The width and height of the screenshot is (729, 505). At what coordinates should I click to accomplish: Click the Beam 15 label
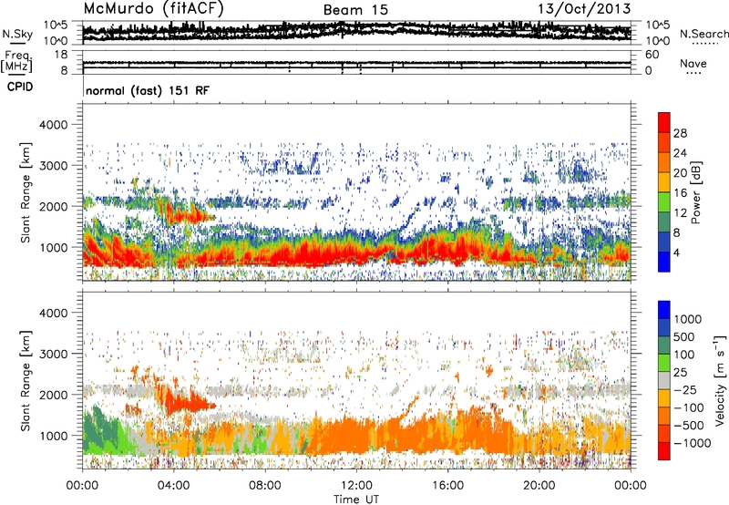pyautogui.click(x=355, y=10)
